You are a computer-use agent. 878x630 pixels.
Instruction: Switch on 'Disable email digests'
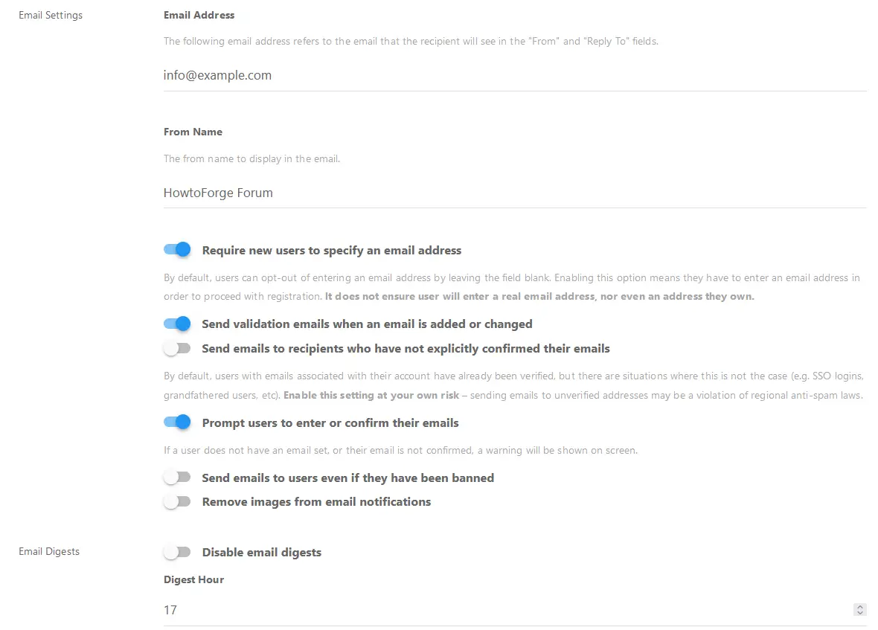[x=178, y=552]
